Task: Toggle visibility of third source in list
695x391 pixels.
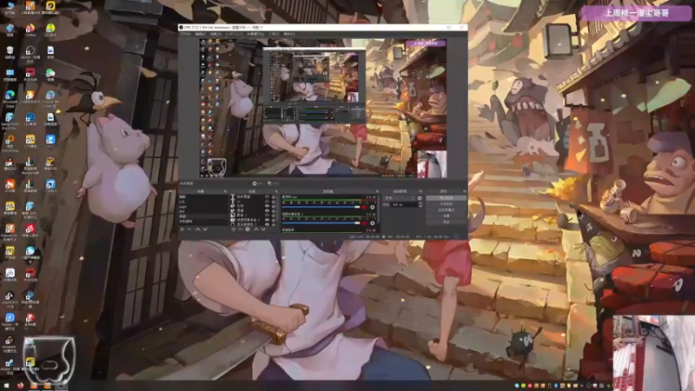Action: (x=268, y=206)
